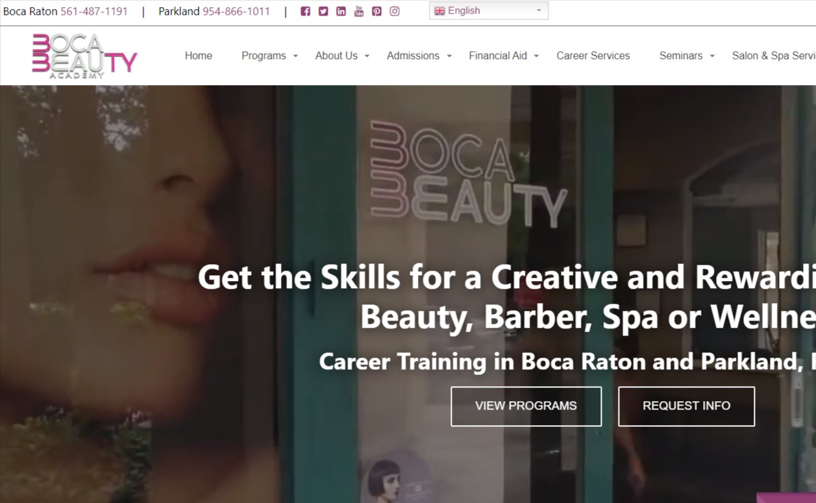Click the VIEW PROGRAMS button

(x=526, y=406)
